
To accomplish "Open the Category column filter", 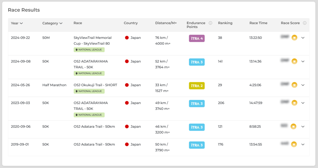I will click(52, 23).
